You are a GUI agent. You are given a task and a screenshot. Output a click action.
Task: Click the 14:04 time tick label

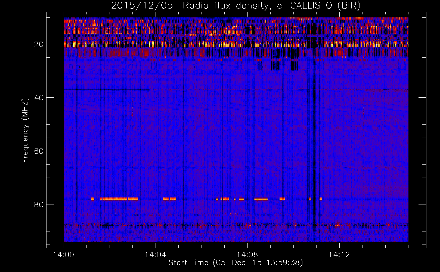tap(156, 255)
